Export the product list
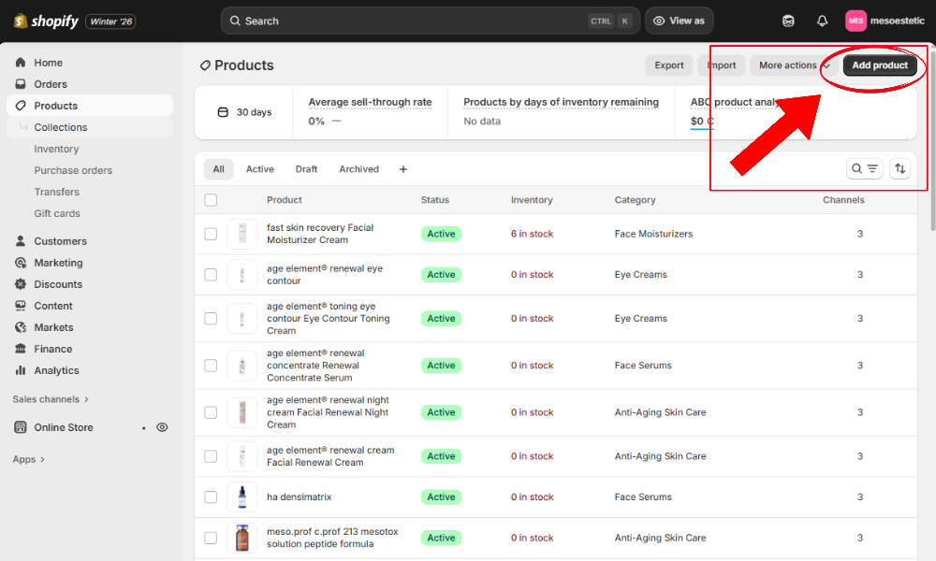 click(668, 65)
